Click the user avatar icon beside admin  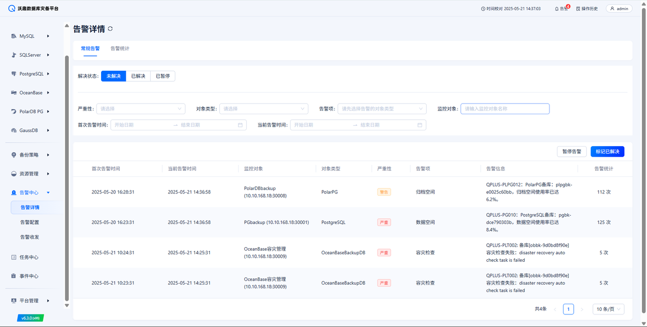point(613,9)
